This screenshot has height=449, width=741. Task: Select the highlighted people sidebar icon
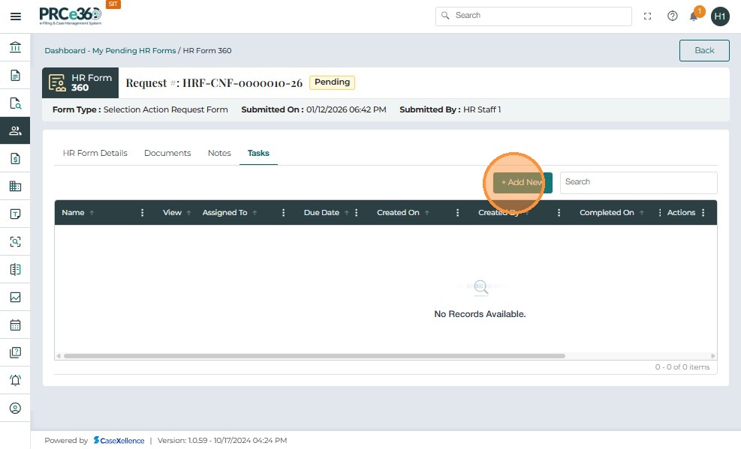[x=15, y=130]
